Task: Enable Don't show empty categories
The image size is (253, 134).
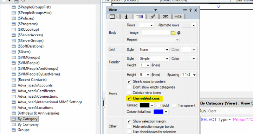Action: point(129,87)
